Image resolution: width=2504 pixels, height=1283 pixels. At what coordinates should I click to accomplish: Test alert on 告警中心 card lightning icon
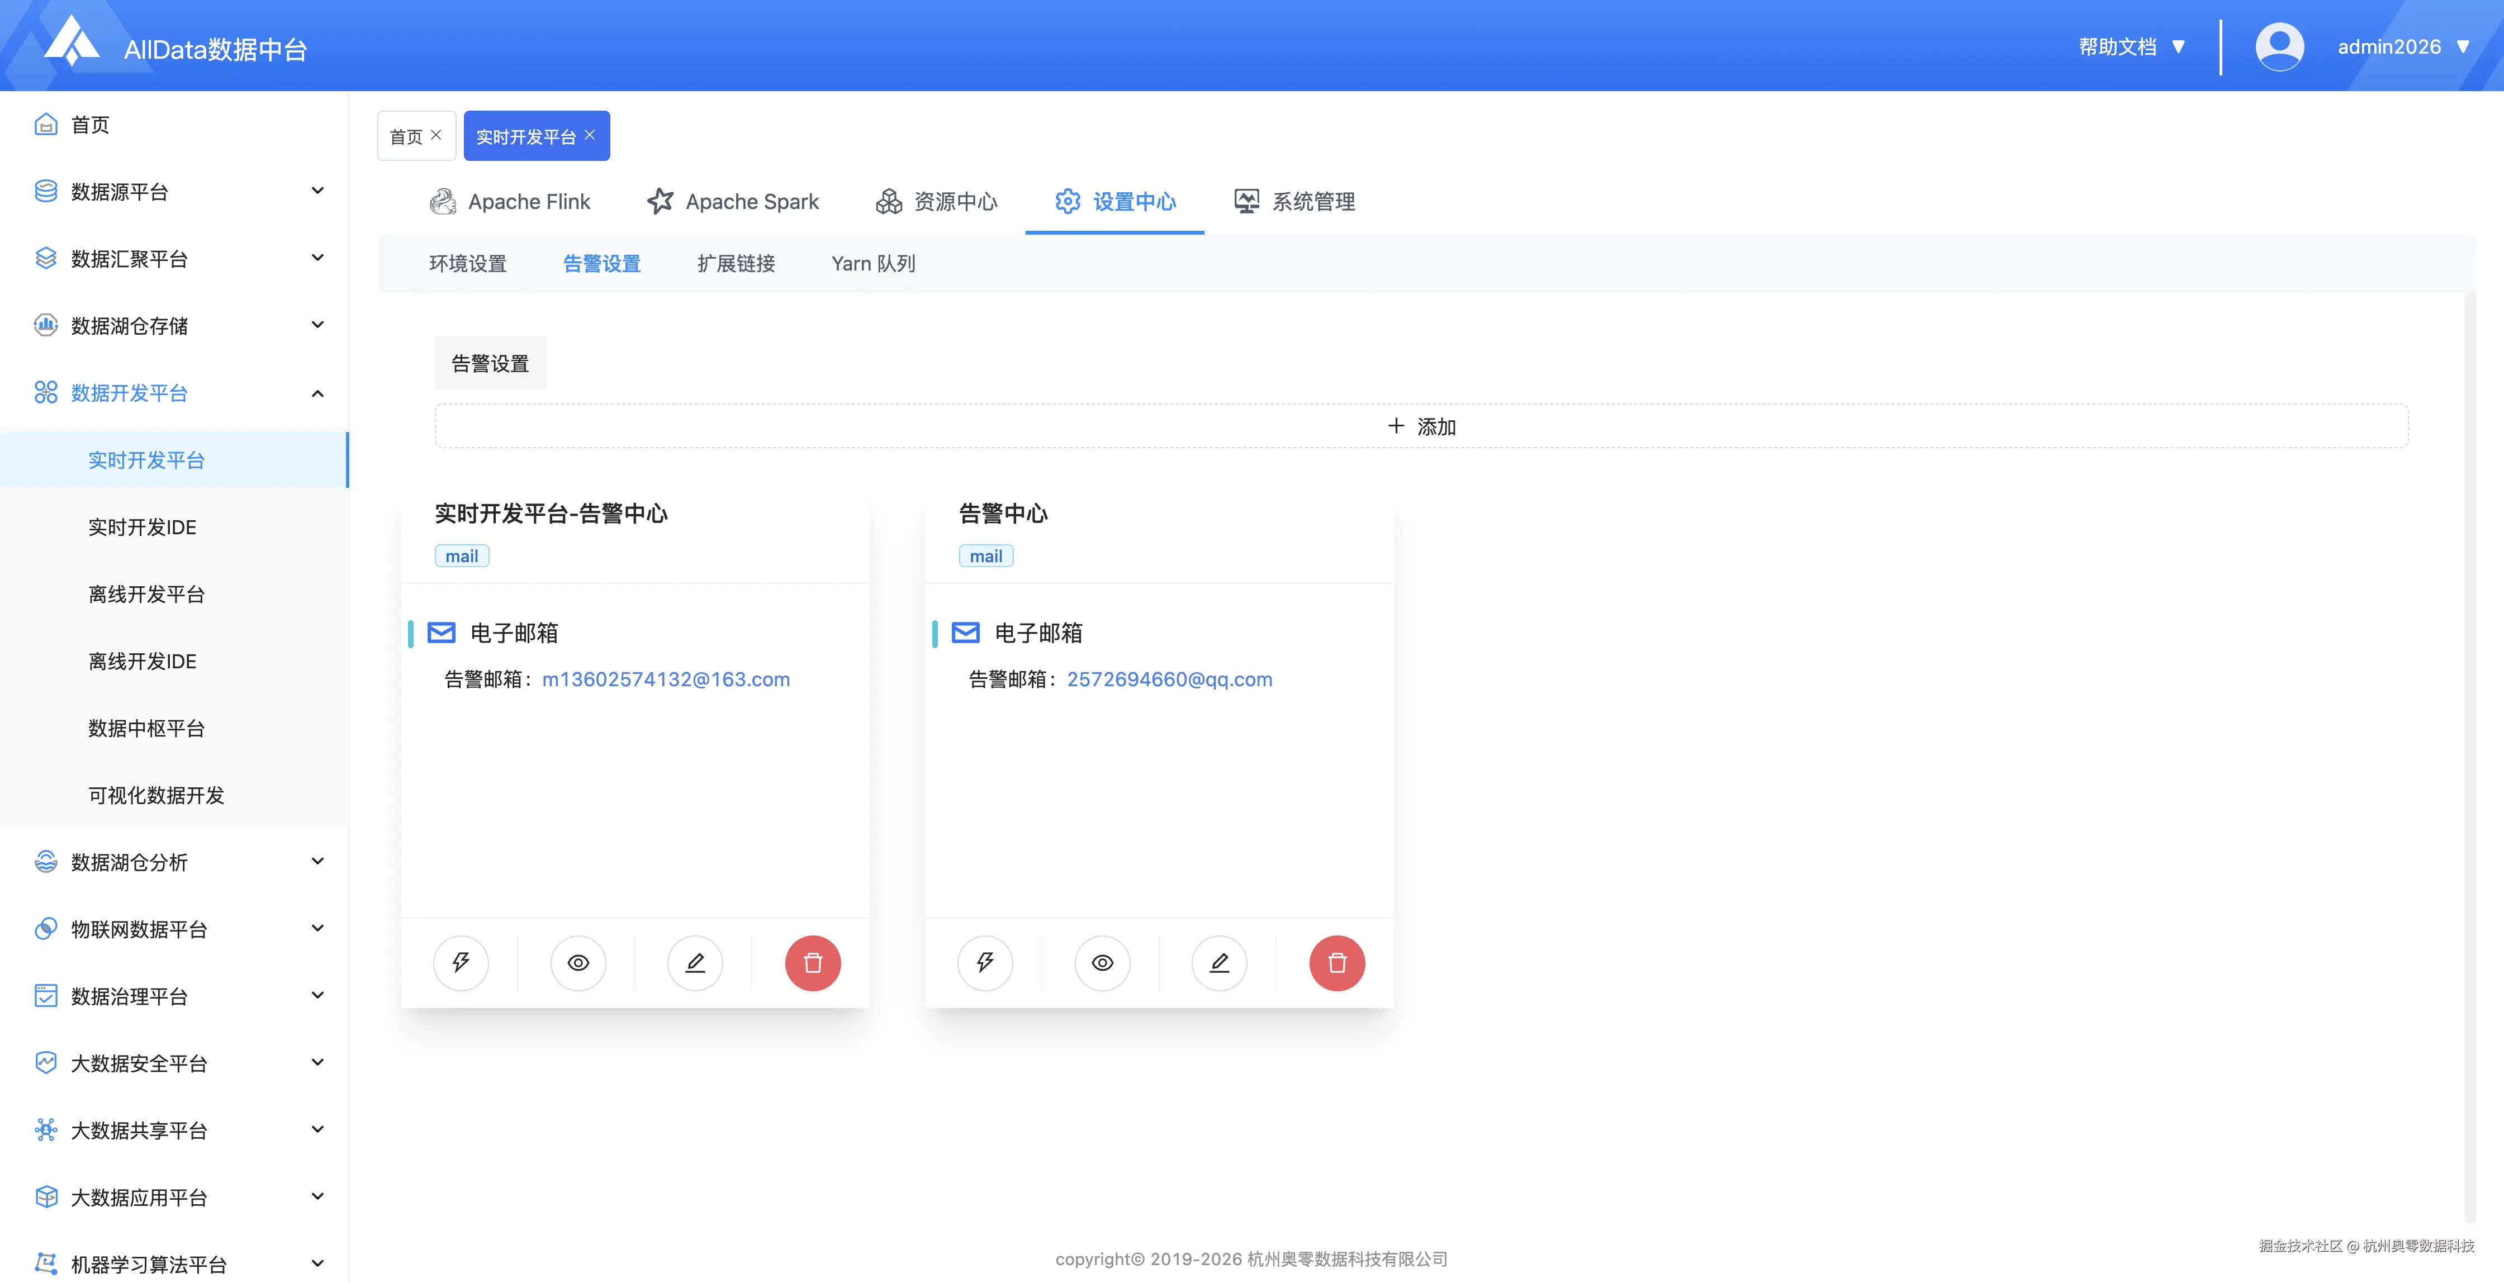(985, 962)
